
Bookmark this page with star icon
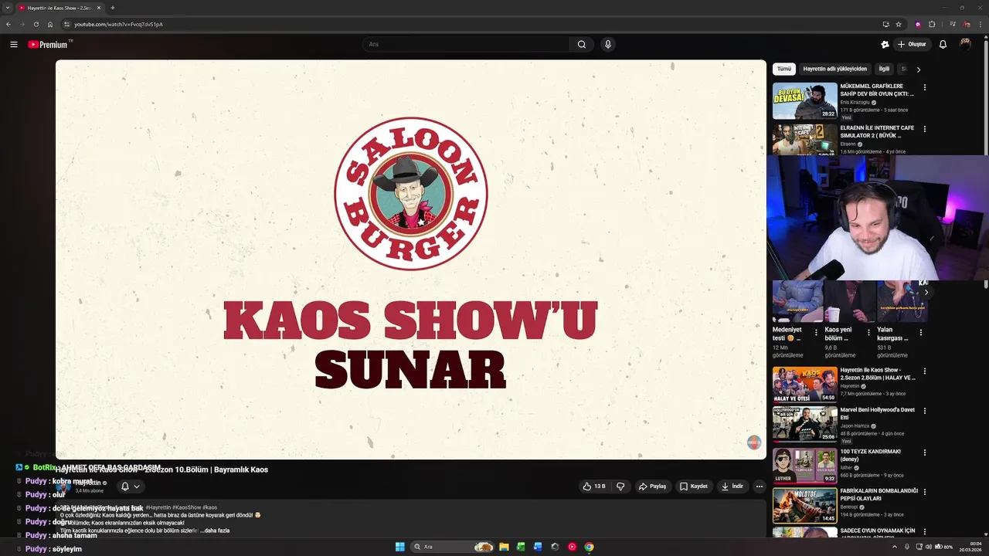click(899, 24)
